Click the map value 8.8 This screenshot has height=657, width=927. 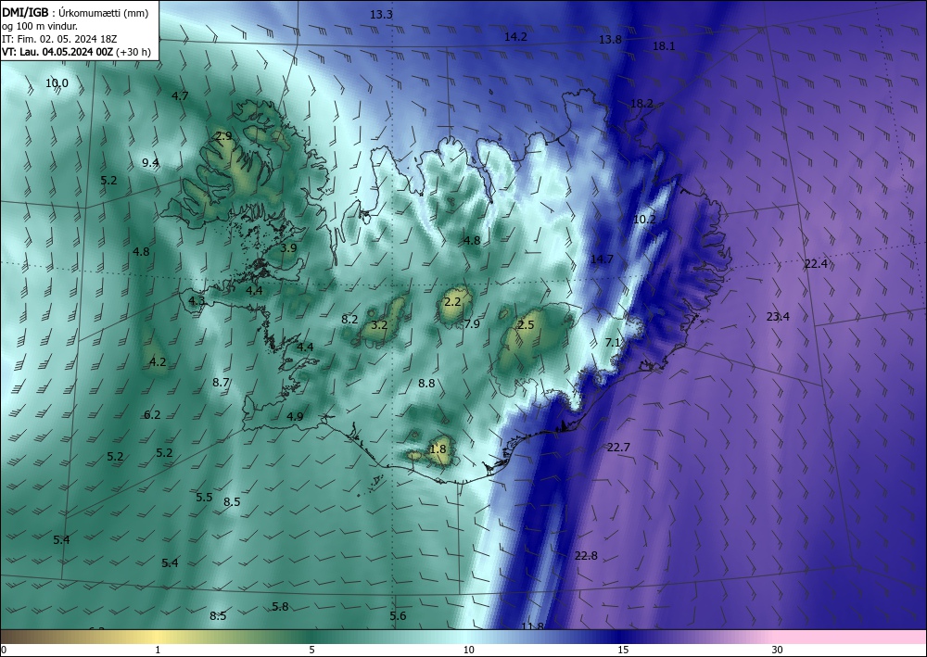point(426,384)
